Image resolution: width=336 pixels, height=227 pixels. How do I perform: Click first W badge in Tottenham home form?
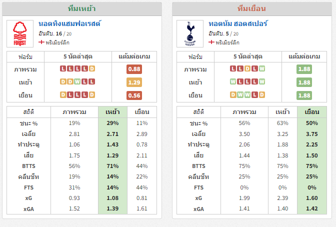tap(233, 81)
